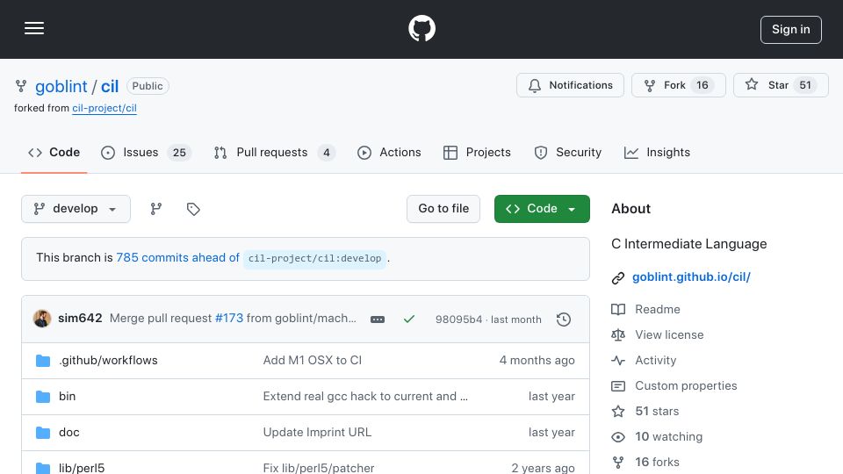The width and height of the screenshot is (843, 474).
Task: Open the cil repository name link
Action: pyautogui.click(x=110, y=87)
